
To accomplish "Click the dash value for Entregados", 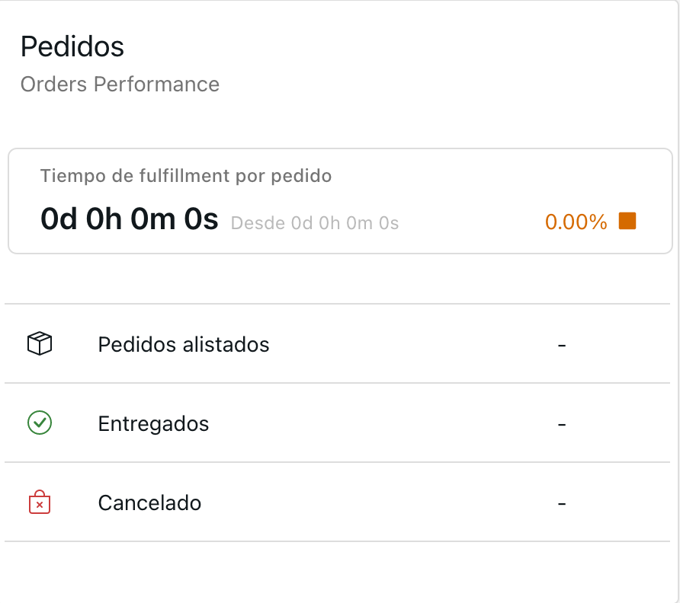I will pyautogui.click(x=562, y=423).
